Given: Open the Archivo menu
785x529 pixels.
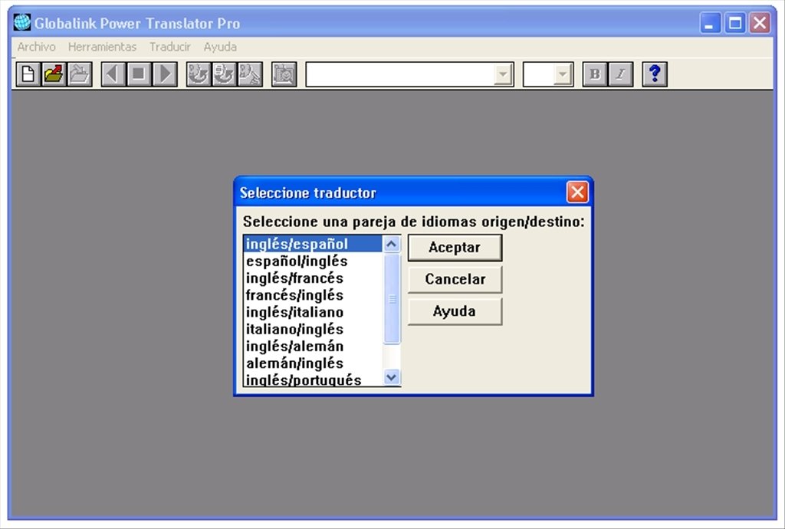Looking at the screenshot, I should point(36,47).
